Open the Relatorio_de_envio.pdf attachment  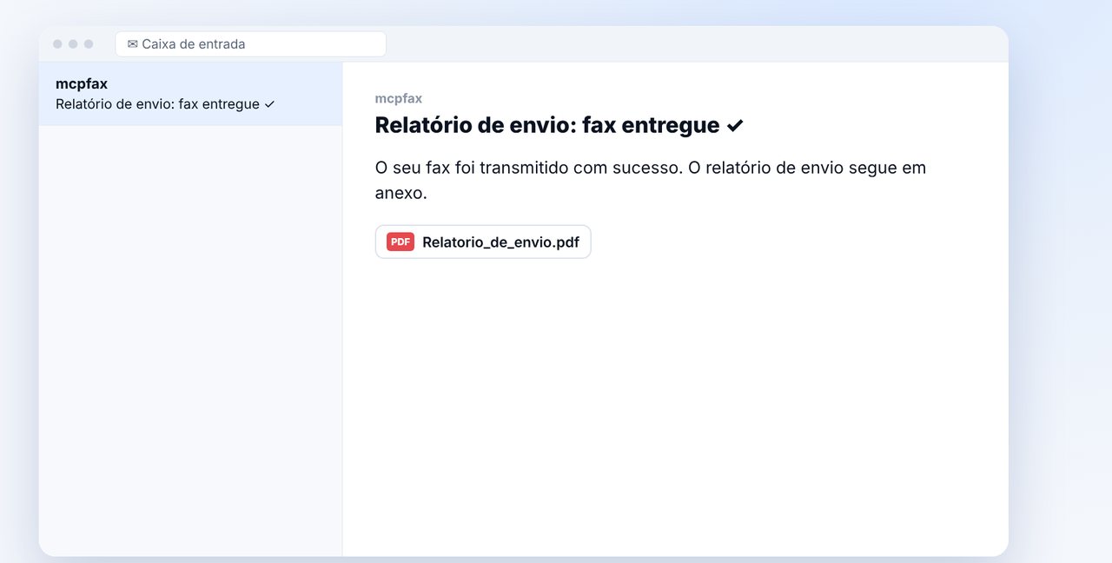(x=483, y=242)
